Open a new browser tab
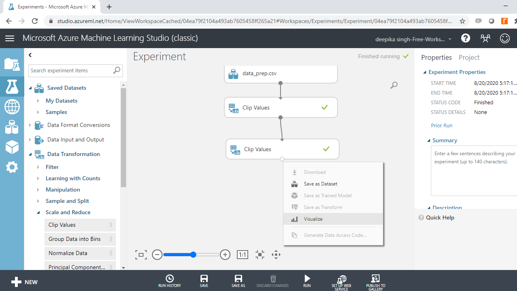Screen dimensions: 517x291 [x=109, y=7]
